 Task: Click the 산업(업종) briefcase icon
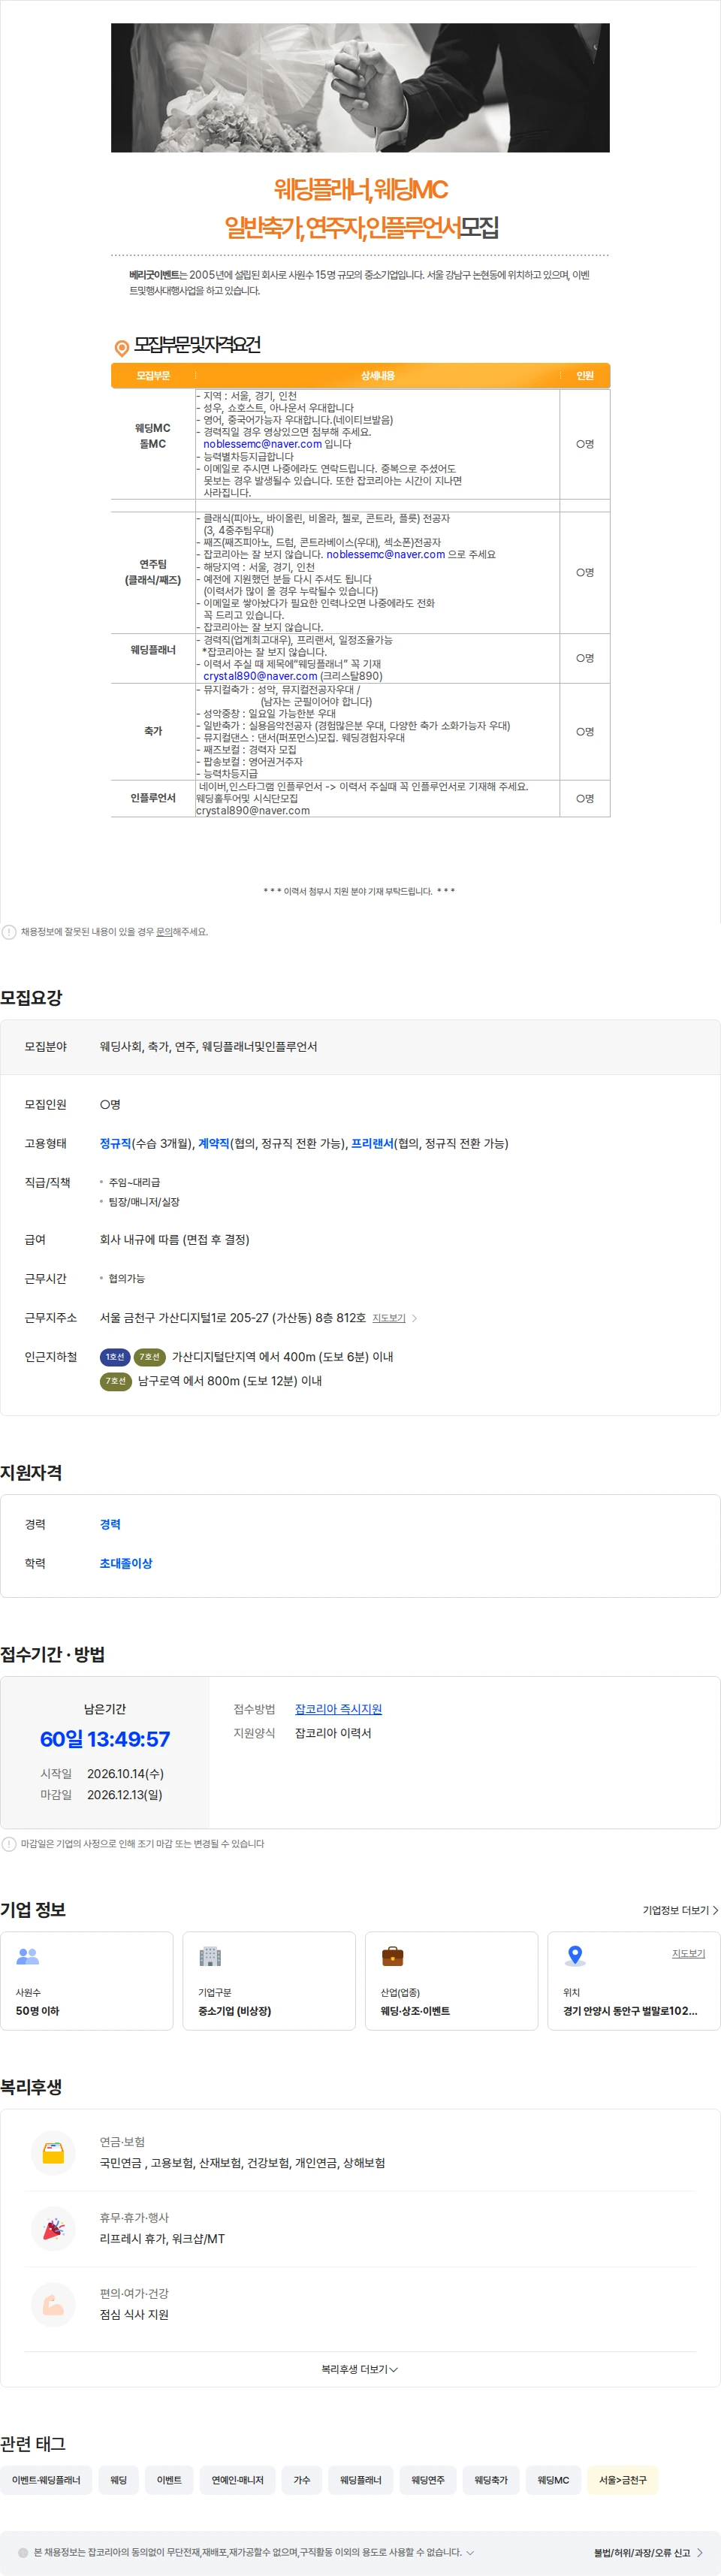tap(393, 1956)
